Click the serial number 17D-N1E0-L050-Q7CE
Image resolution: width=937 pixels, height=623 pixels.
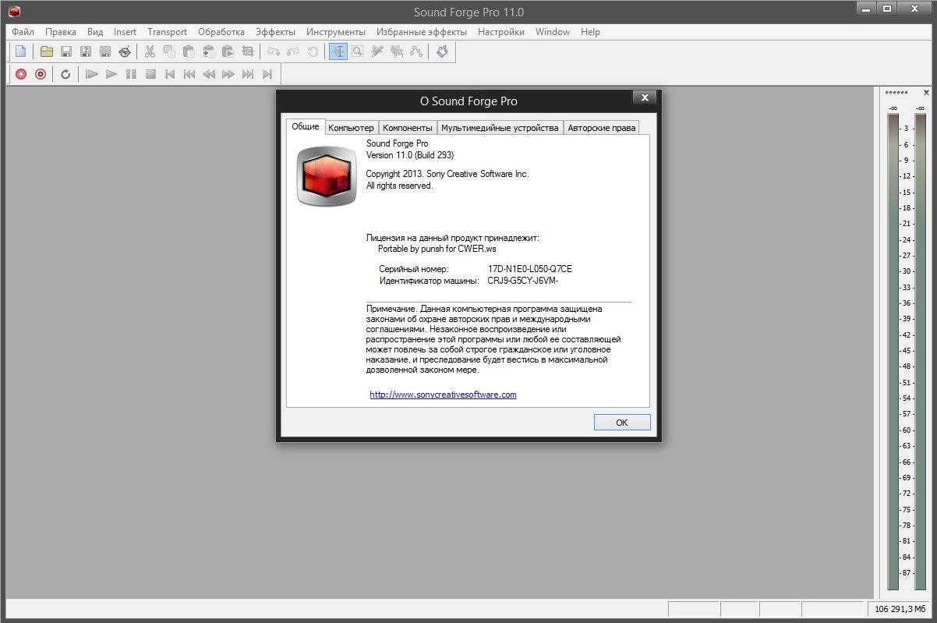(x=530, y=269)
